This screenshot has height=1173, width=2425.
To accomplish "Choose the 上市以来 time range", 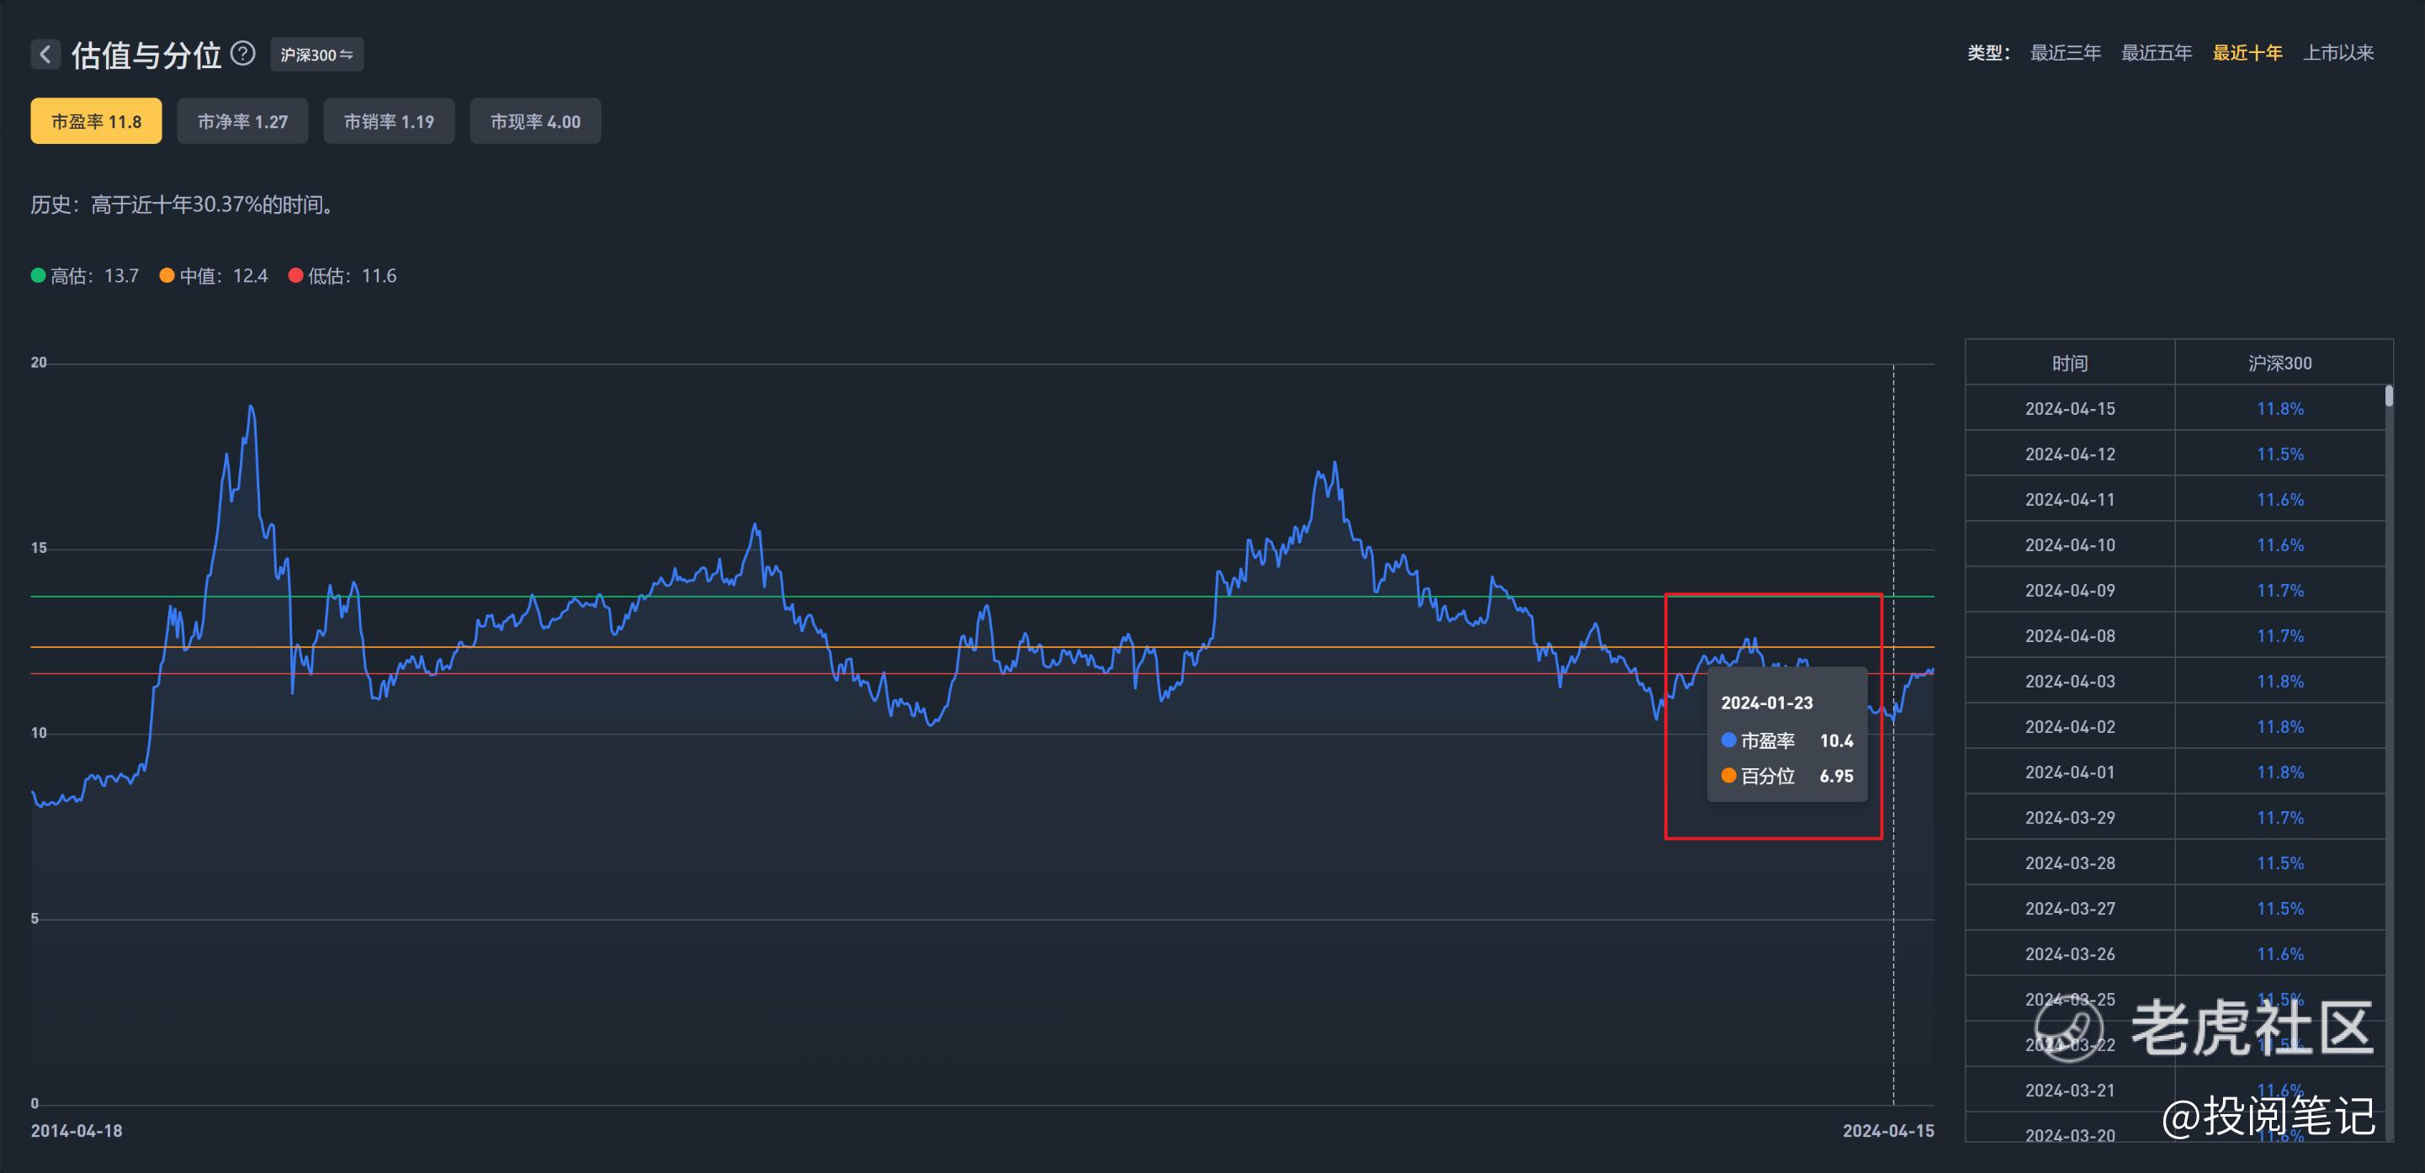I will 2338,53.
